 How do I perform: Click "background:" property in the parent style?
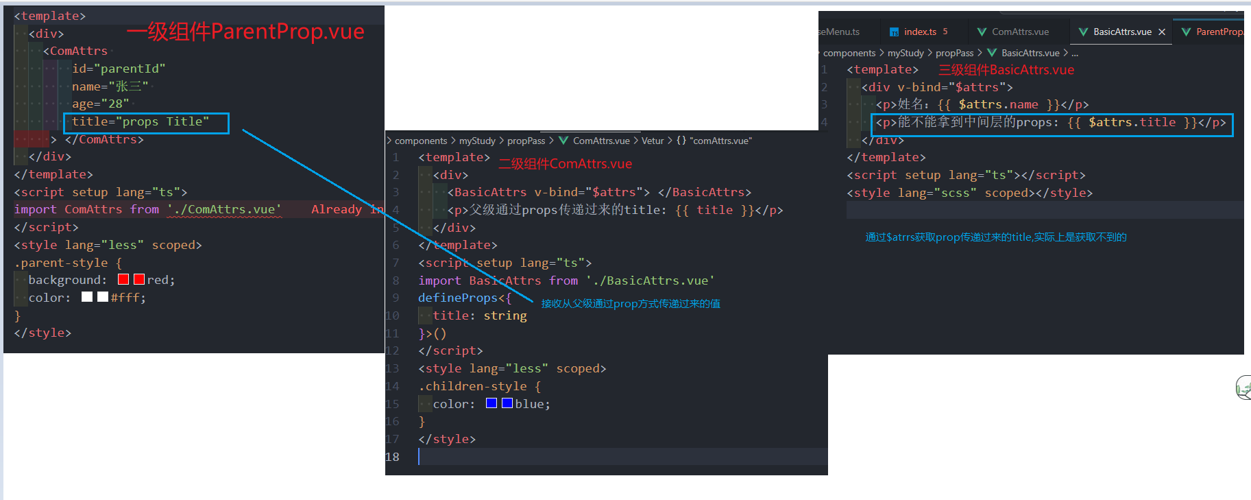click(68, 280)
